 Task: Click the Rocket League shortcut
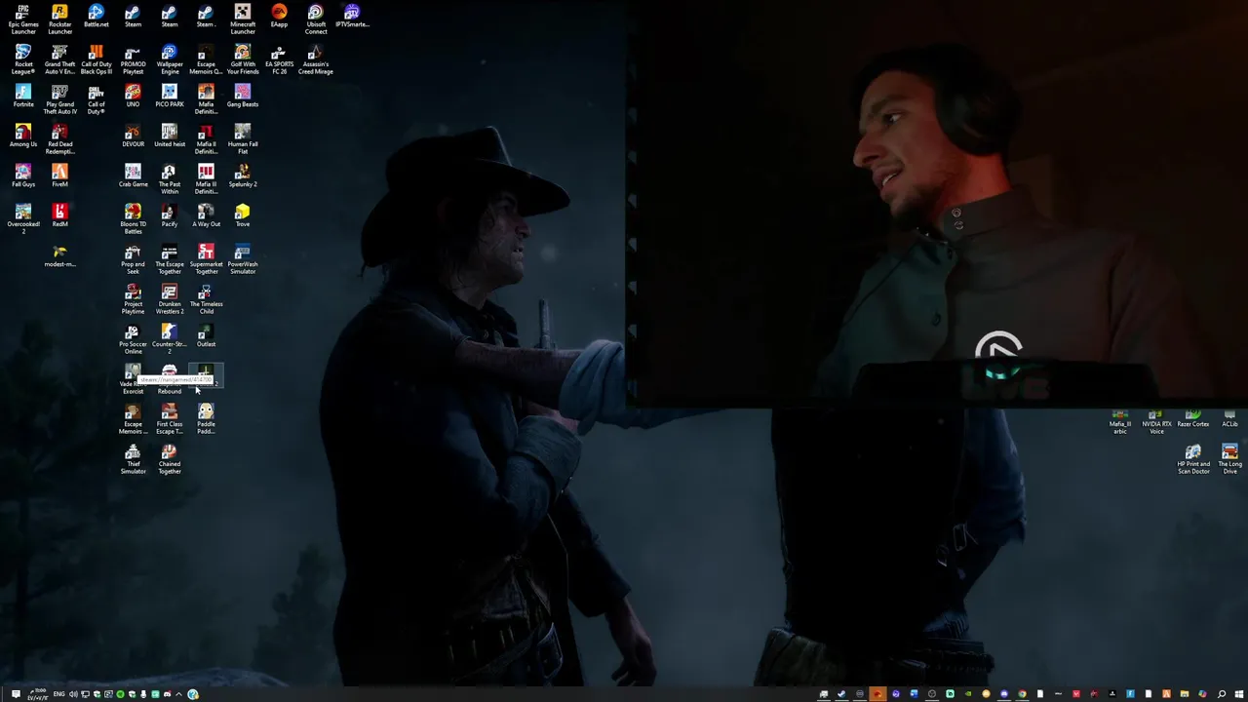coord(23,59)
